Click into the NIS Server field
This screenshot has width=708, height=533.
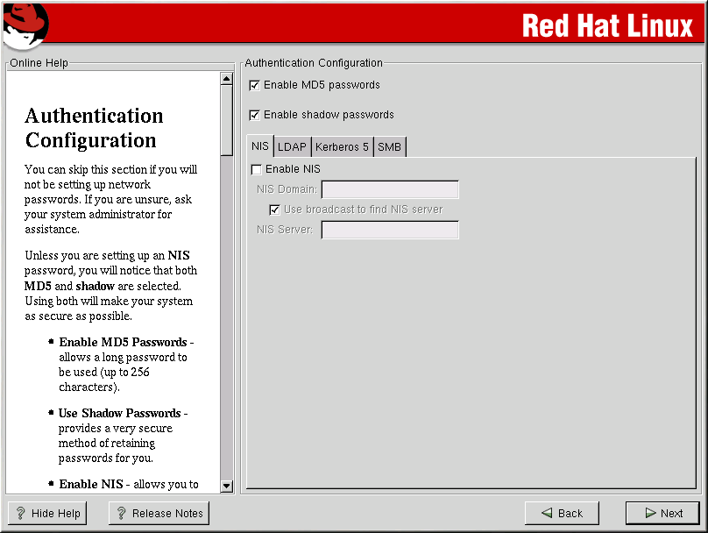pyautogui.click(x=390, y=230)
